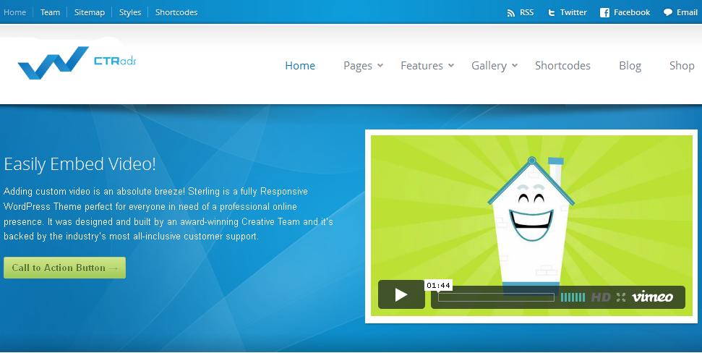Enter fullscreen mode in video player
Image resolution: width=702 pixels, height=353 pixels.
(621, 297)
